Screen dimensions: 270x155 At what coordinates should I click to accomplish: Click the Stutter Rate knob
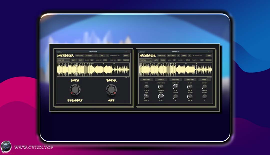[x=175, y=87]
